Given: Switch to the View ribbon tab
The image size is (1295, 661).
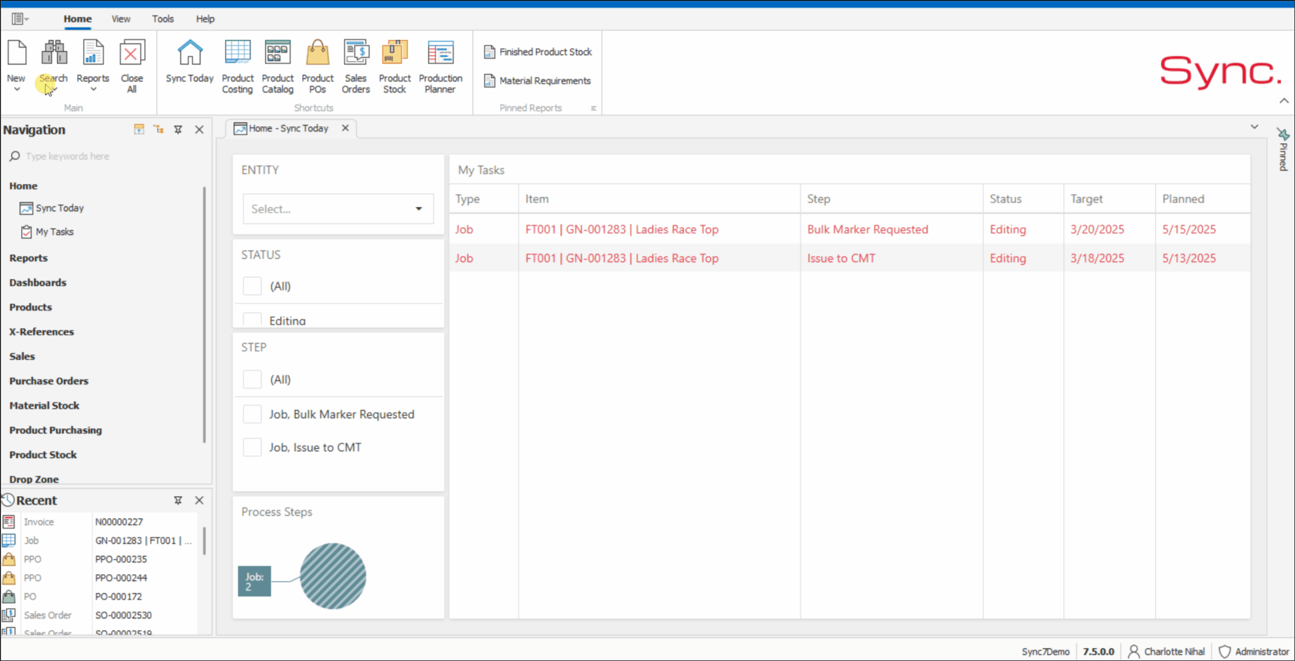Looking at the screenshot, I should 121,19.
